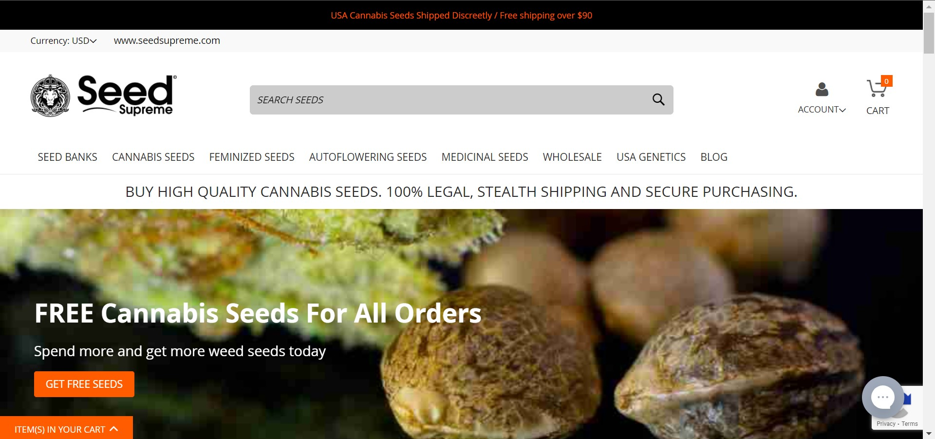Click the reCAPTCHA Terms link

tap(909, 424)
